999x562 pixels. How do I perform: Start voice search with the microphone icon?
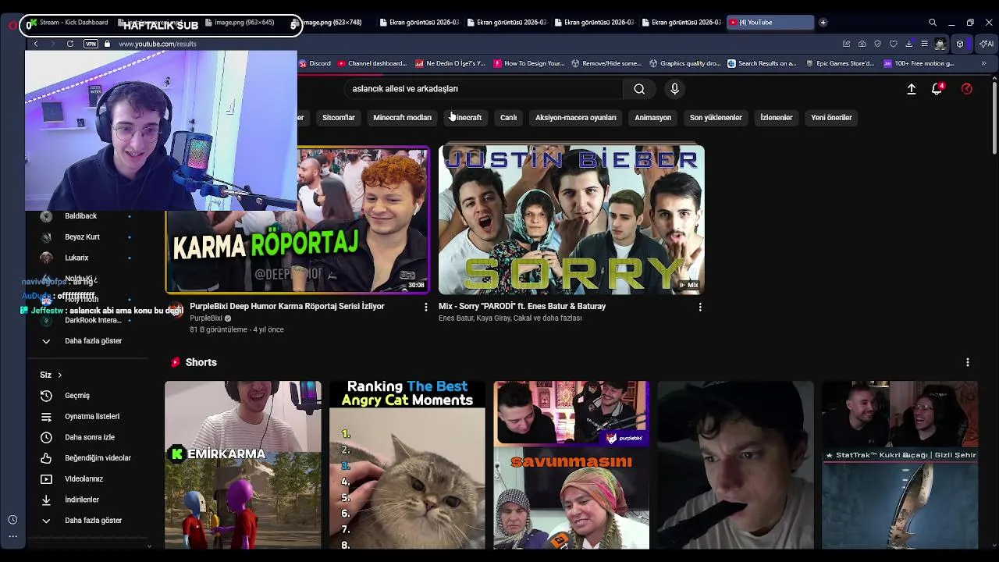[x=675, y=89]
